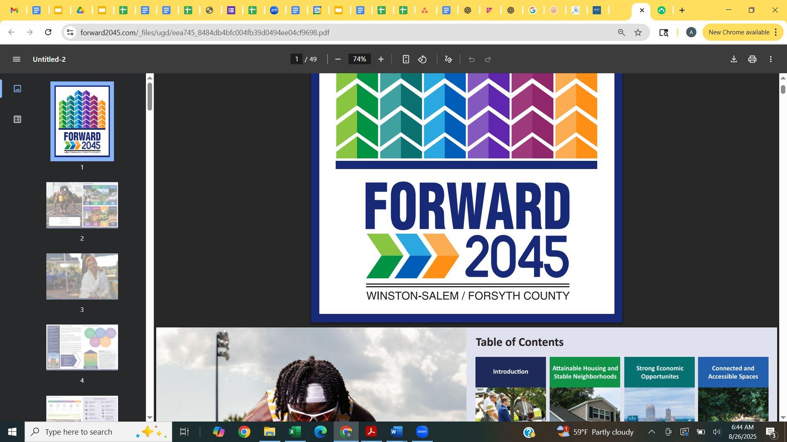Switch sidebar to document outline view
Viewport: 787px width, 442px height.
17,120
